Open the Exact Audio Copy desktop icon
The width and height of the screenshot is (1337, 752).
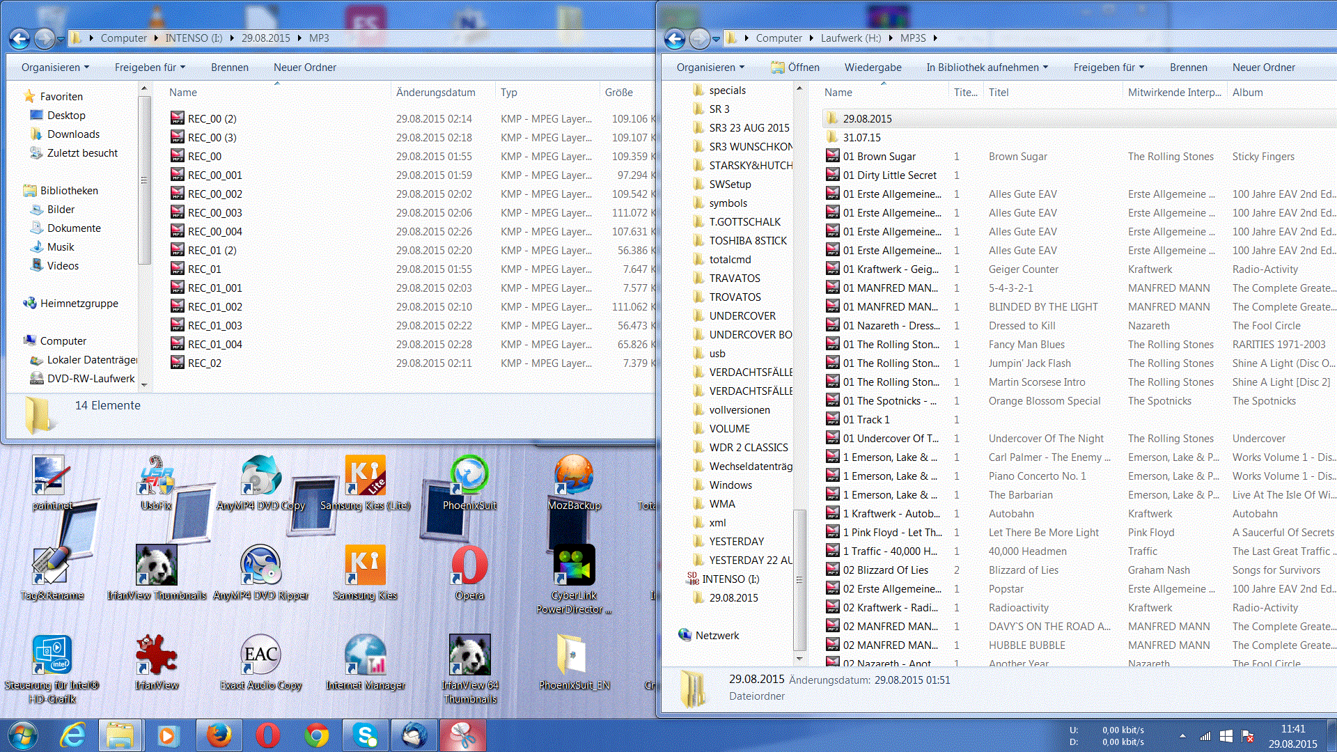pos(261,662)
